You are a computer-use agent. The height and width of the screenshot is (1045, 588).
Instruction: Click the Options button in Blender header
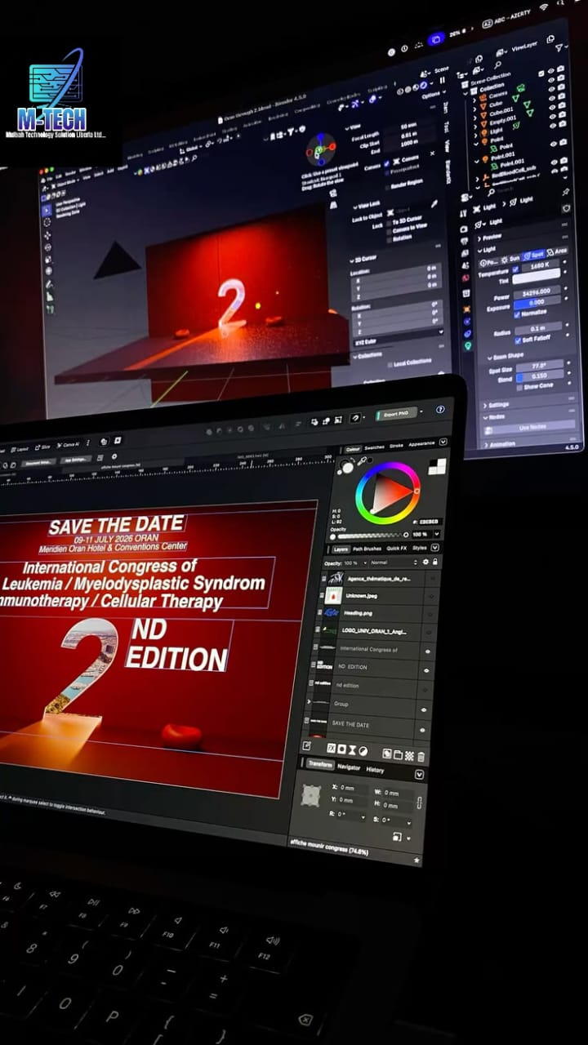pos(433,95)
